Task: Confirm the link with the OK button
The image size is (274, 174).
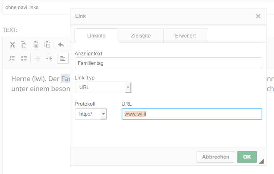Action: click(x=247, y=157)
